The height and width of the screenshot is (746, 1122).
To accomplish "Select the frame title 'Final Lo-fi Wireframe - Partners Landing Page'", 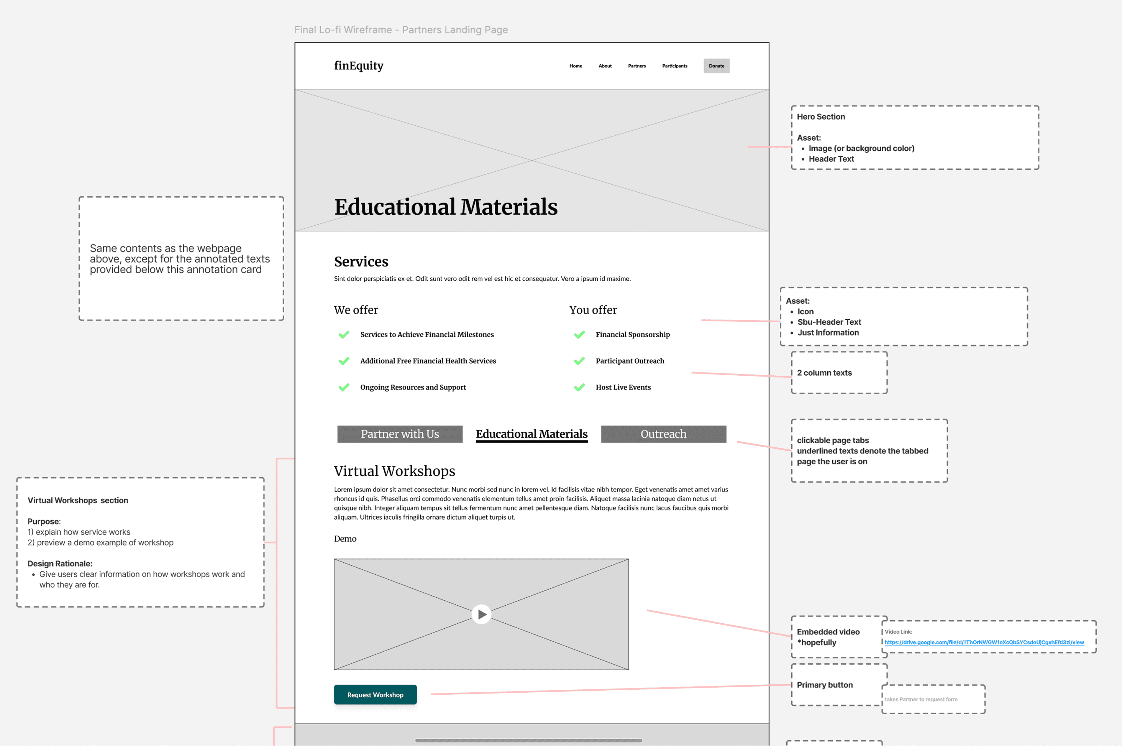I will [401, 30].
